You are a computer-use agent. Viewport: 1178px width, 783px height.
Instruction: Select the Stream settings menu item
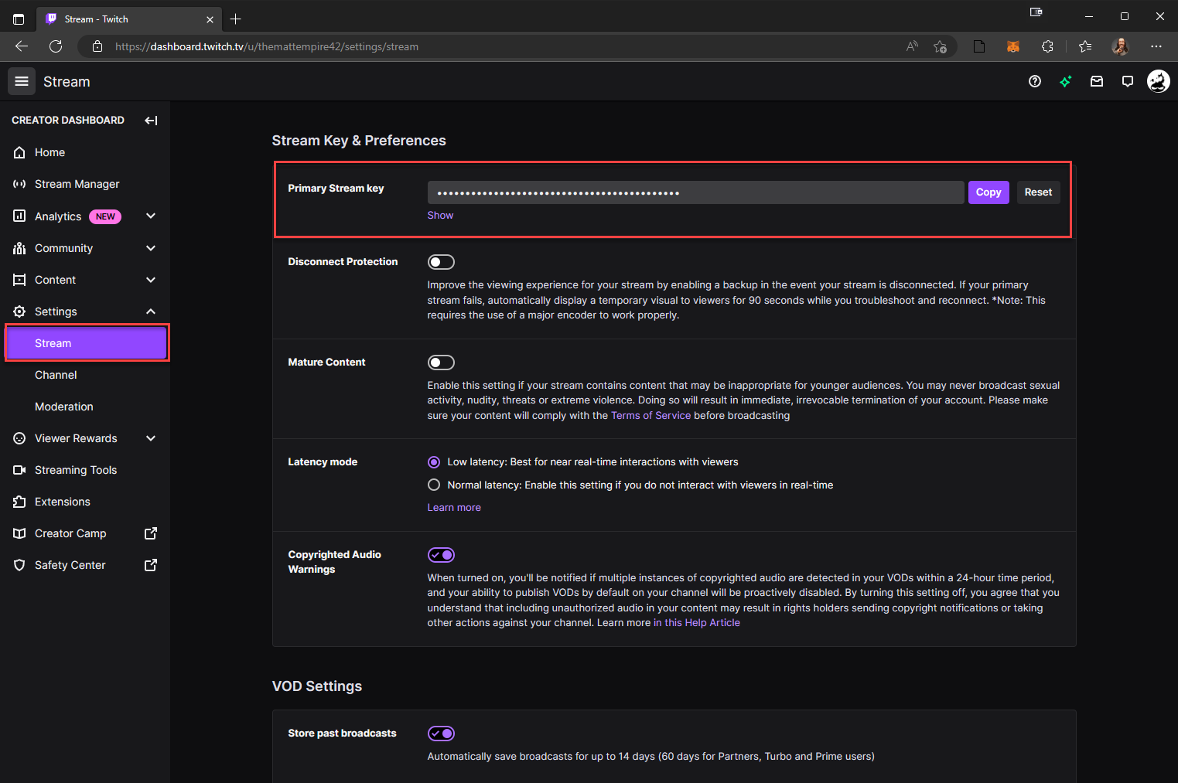tap(87, 343)
